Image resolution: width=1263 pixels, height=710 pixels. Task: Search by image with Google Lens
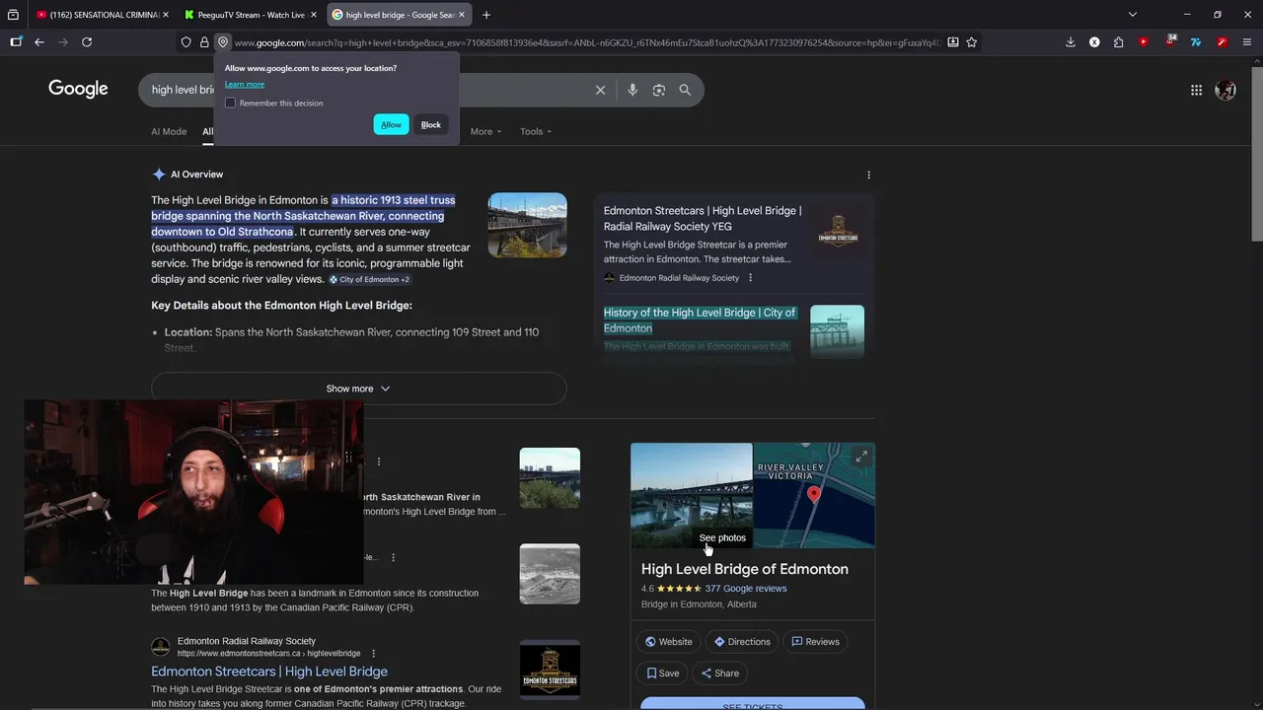[659, 90]
